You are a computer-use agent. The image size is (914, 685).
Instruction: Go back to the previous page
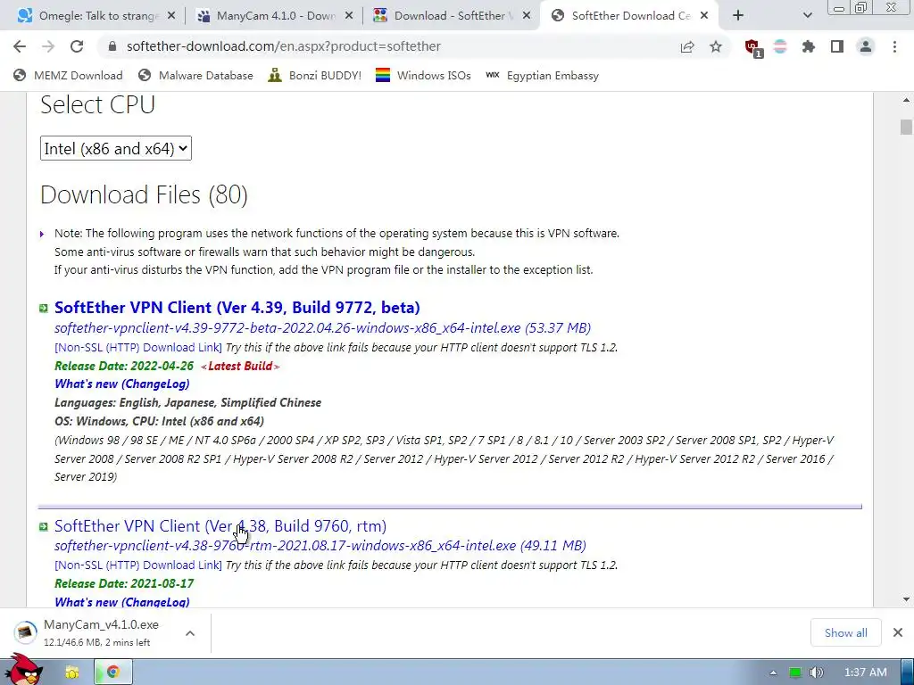(20, 46)
